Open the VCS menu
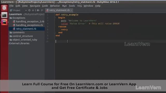This screenshot has height=93, width=166. (x=79, y=6)
